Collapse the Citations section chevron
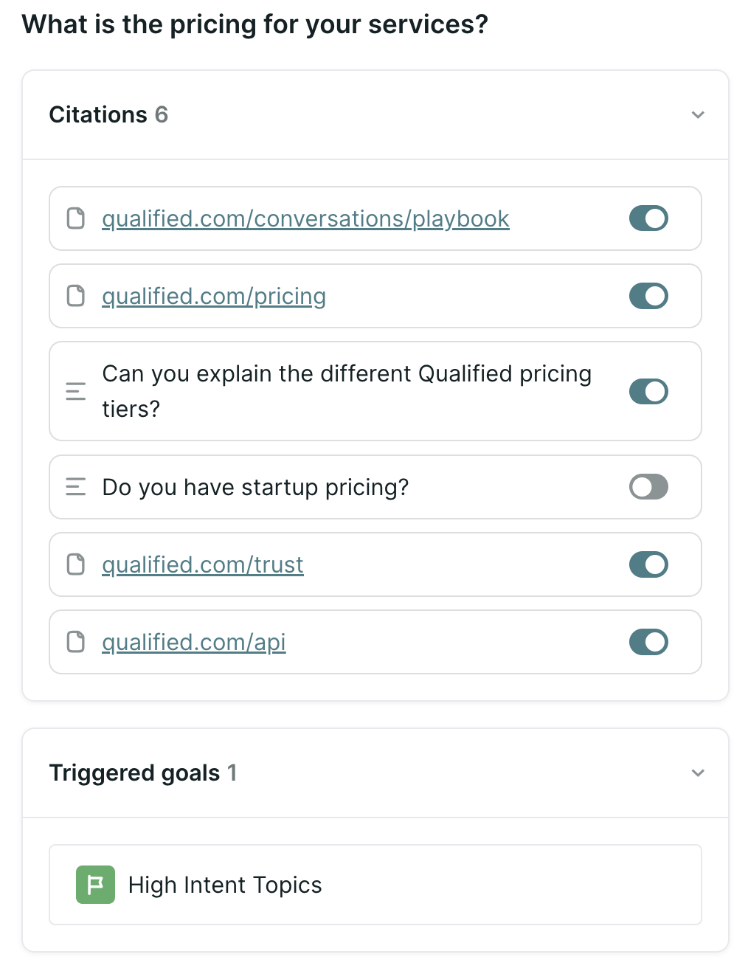The image size is (748, 971). click(x=698, y=115)
